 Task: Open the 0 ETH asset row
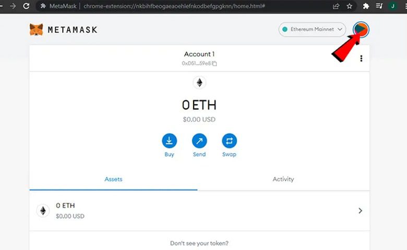click(x=199, y=210)
